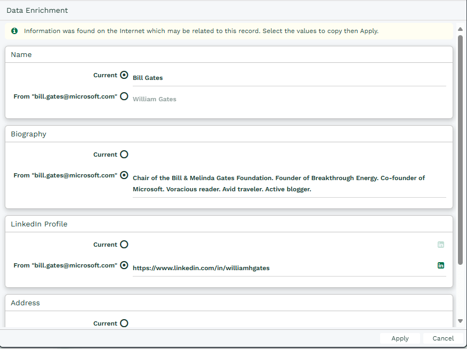Click the green info icon in the notice banner
This screenshot has width=467, height=349.
tap(14, 31)
